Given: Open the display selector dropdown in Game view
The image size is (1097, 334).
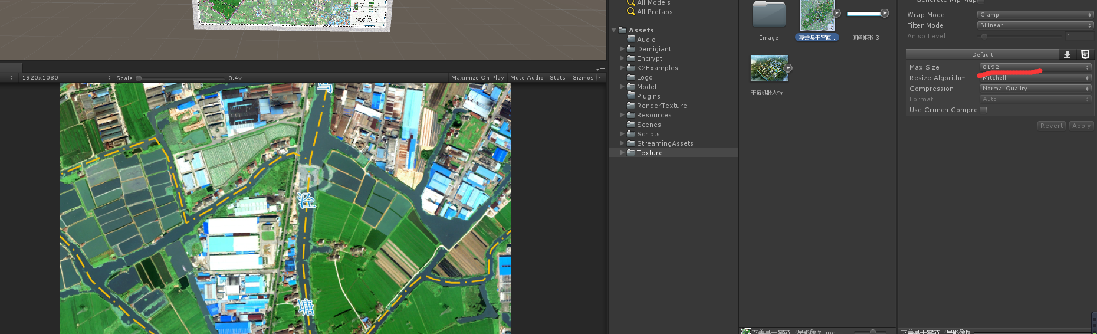Looking at the screenshot, I should click(8, 78).
